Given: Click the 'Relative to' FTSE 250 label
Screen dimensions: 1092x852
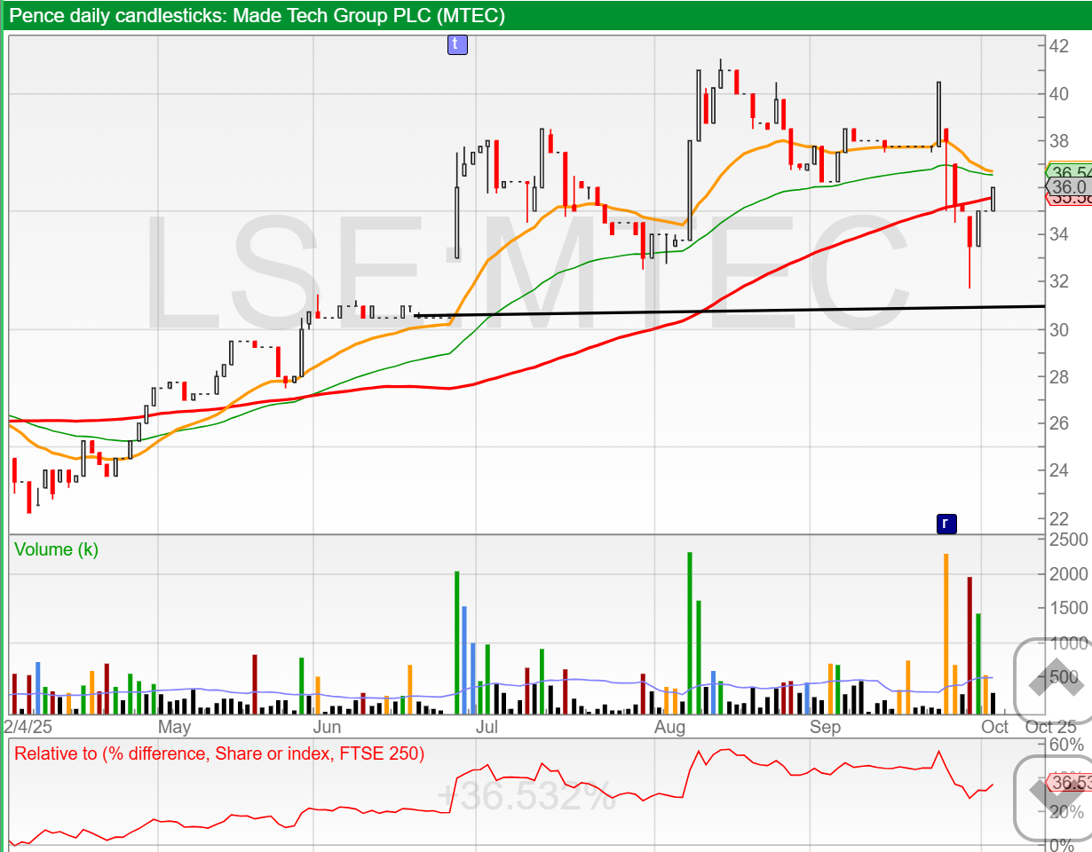Looking at the screenshot, I should tap(219, 753).
